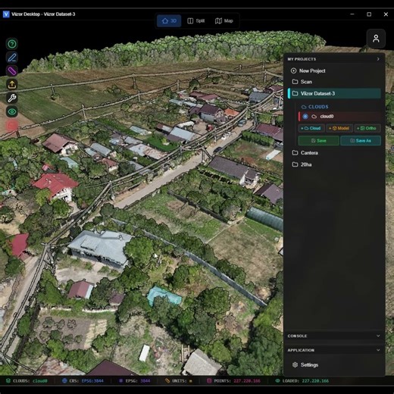394x394 pixels.
Task: Open the wrench tools button
Action: click(x=12, y=98)
